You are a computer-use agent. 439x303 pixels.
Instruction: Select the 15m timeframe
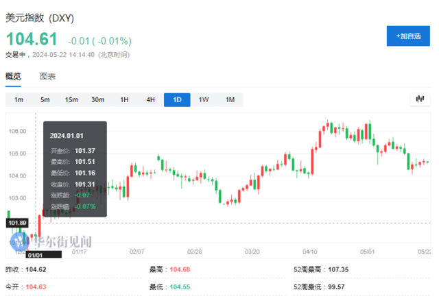pyautogui.click(x=71, y=100)
